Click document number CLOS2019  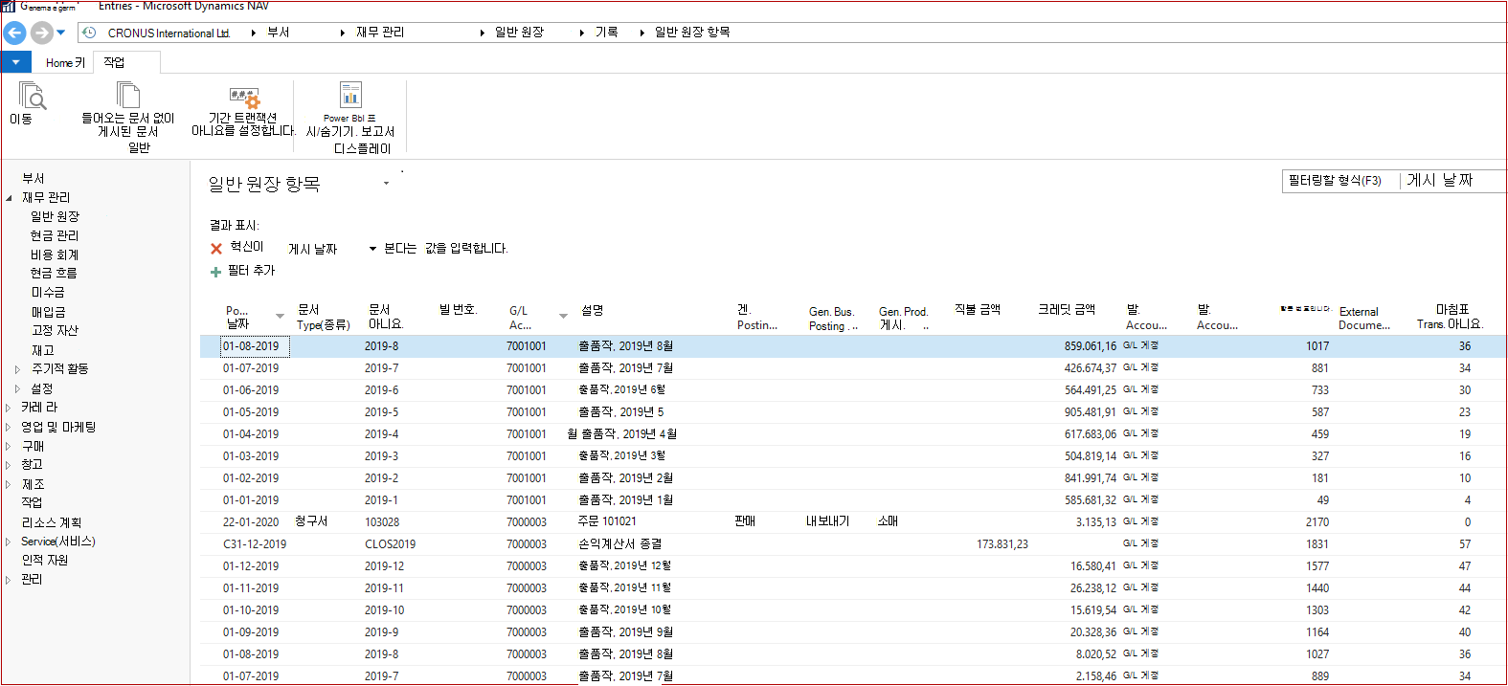coord(390,544)
